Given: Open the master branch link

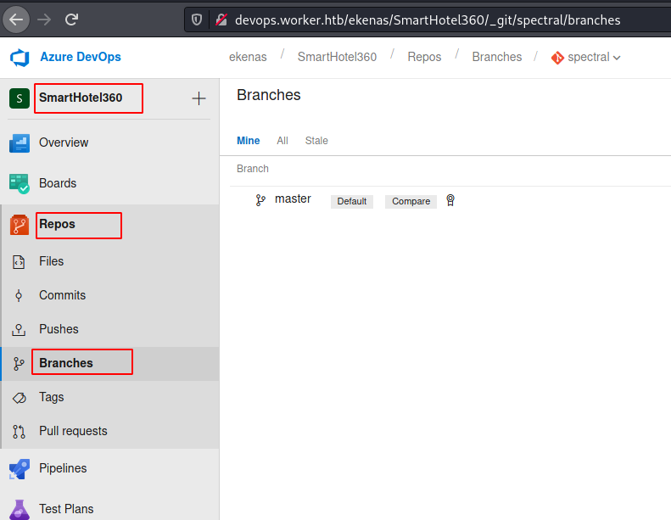Looking at the screenshot, I should point(293,199).
